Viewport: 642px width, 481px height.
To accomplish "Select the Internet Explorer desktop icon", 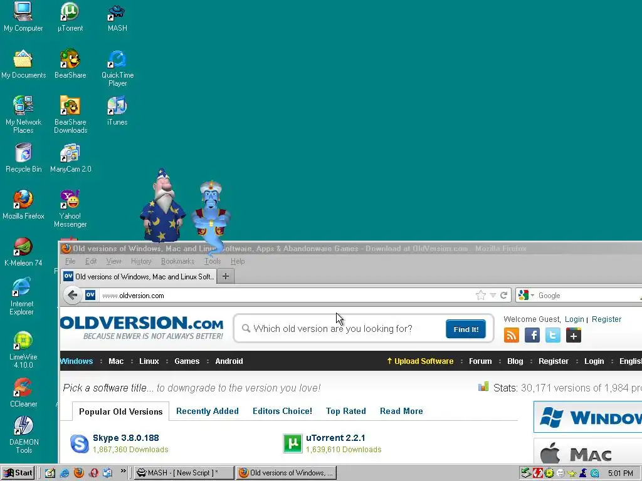I will tap(22, 296).
